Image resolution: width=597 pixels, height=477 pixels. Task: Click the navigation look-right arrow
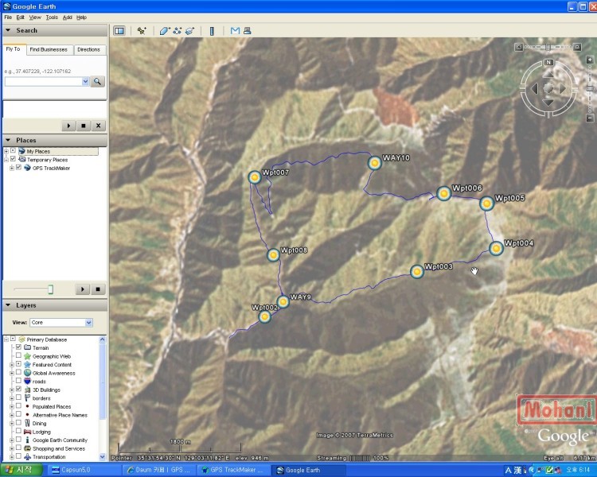562,88
